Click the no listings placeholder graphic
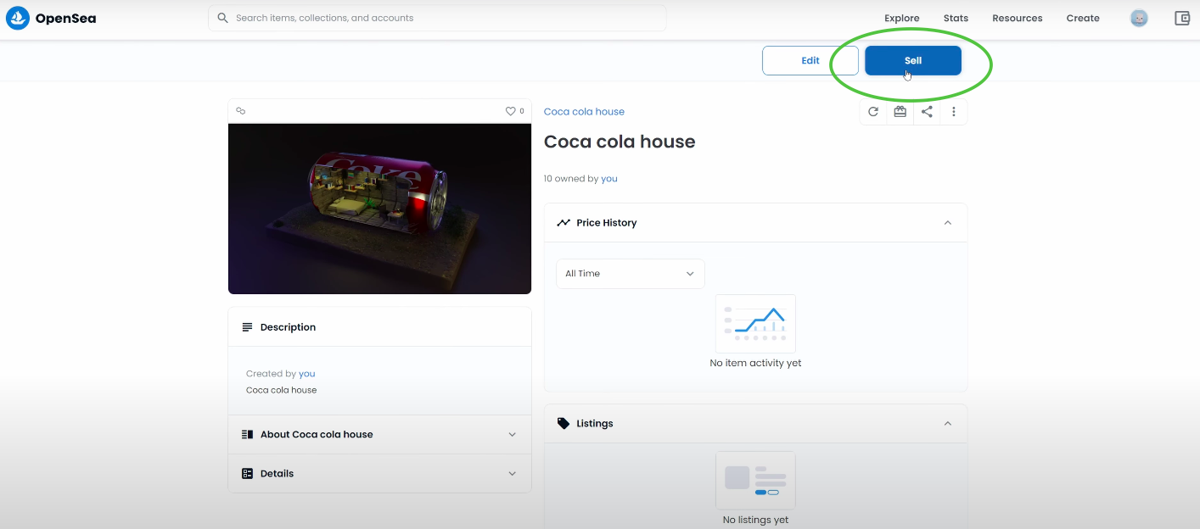The image size is (1200, 529). coord(755,481)
